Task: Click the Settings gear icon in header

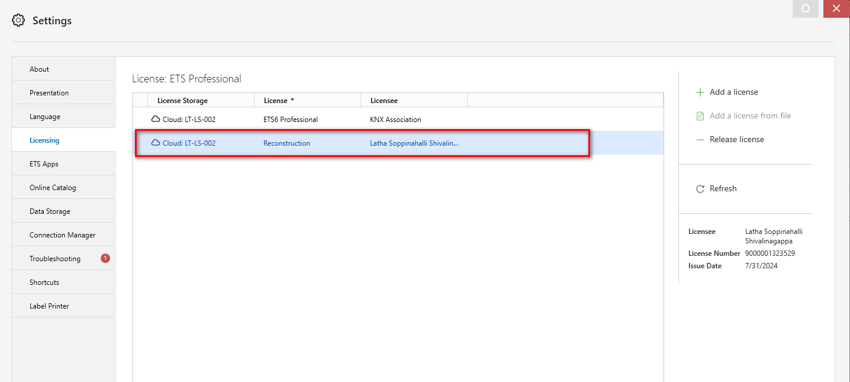Action: coord(18,21)
